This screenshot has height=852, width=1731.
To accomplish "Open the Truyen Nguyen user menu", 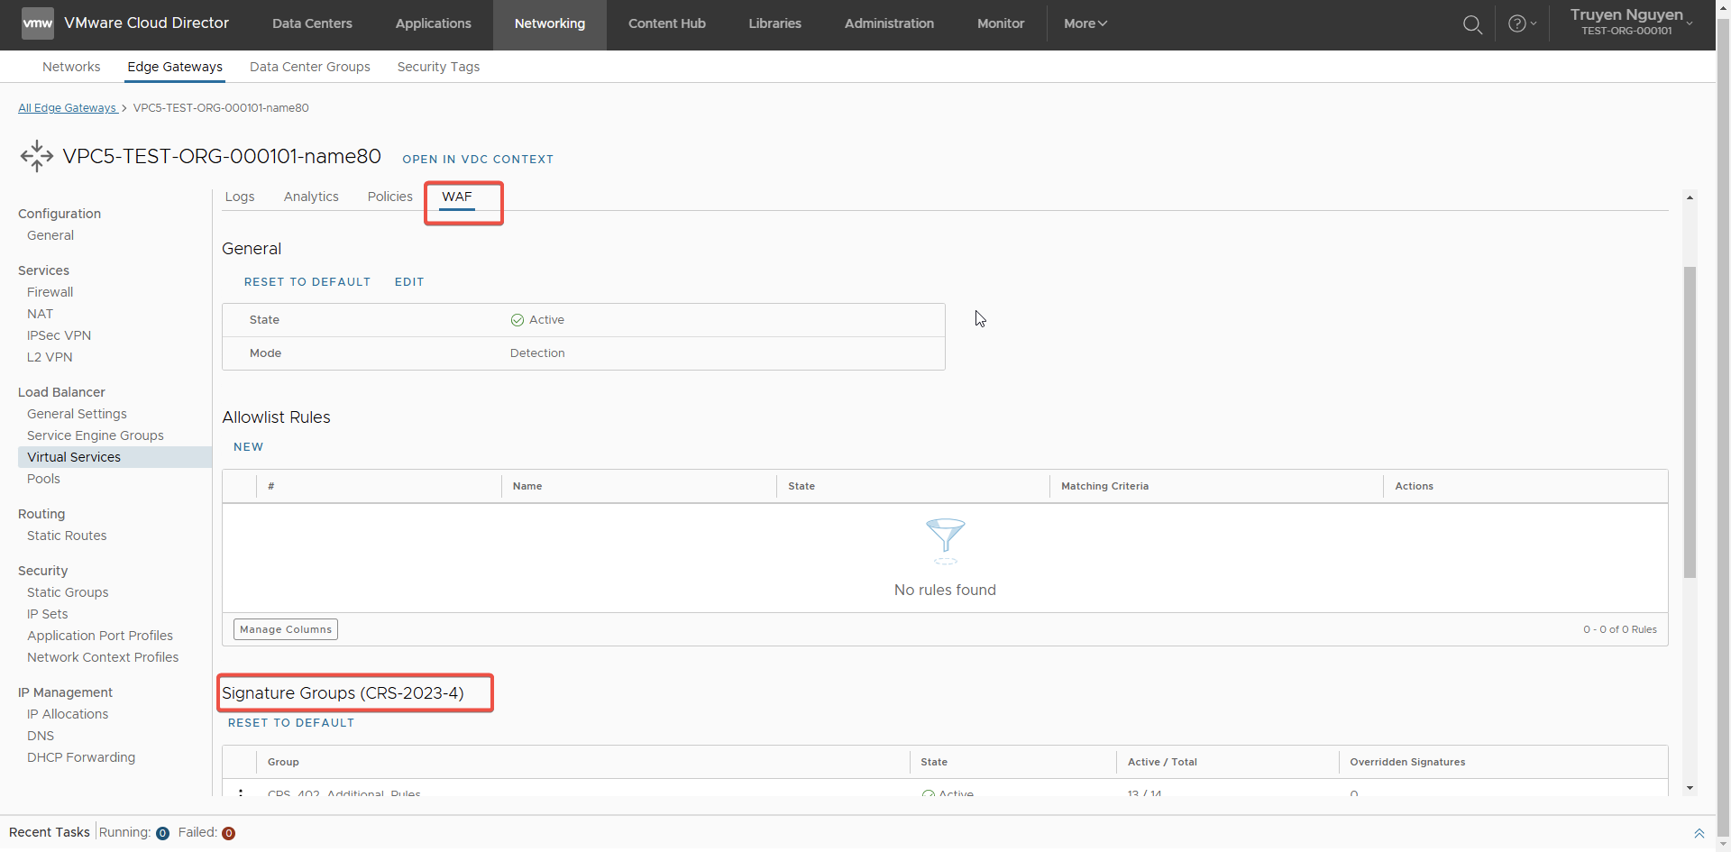I will (x=1630, y=23).
